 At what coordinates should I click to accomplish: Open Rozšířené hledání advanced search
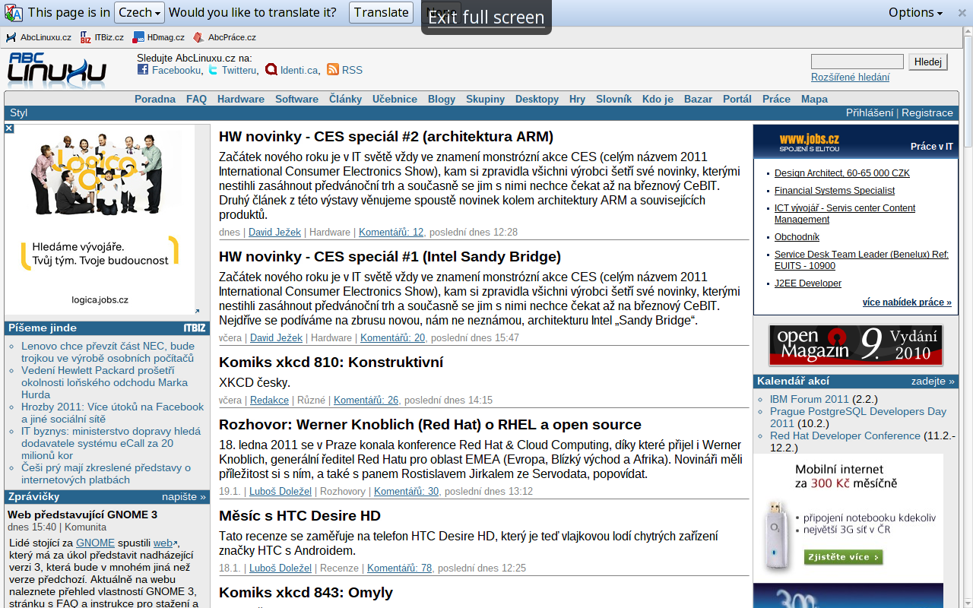850,78
